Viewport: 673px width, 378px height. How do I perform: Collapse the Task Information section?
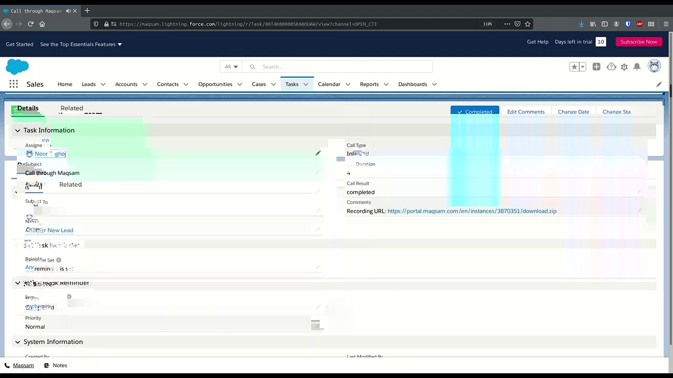pos(17,130)
